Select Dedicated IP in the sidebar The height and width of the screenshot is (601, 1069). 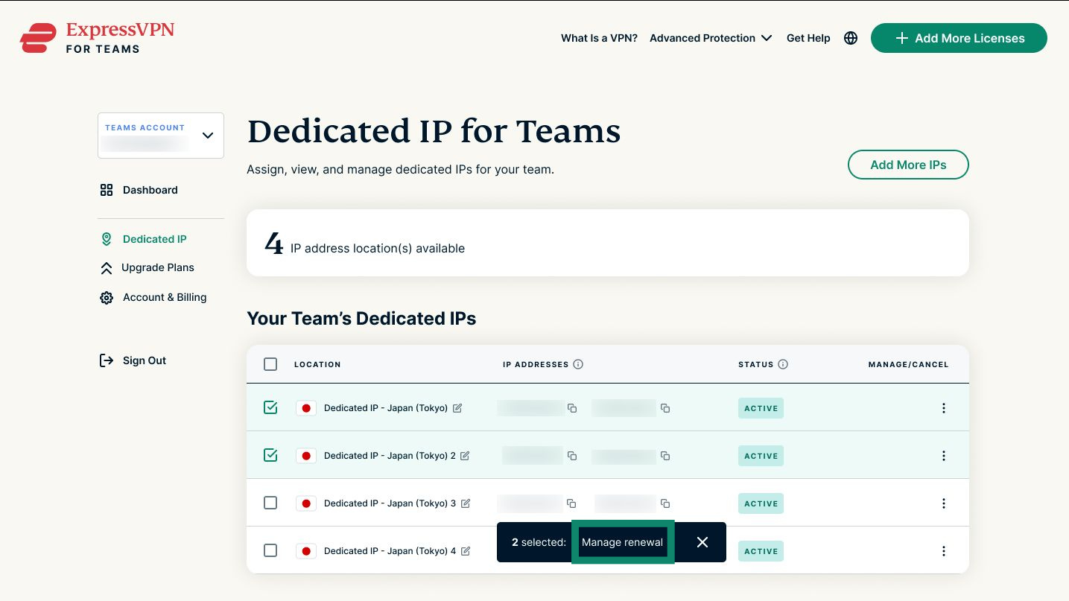click(144, 239)
